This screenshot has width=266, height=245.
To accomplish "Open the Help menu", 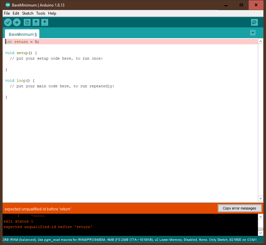I will (x=52, y=13).
